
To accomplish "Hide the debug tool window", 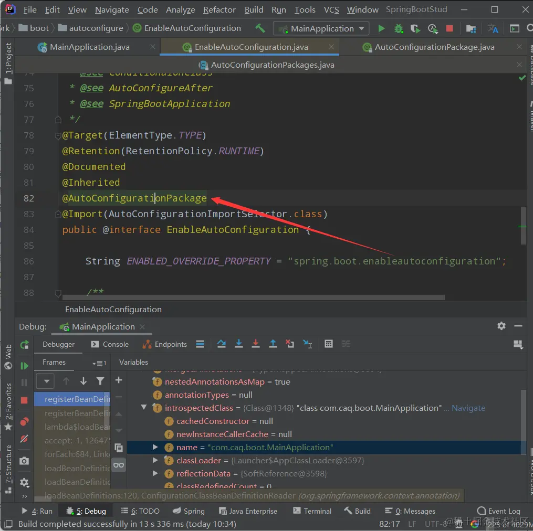I will point(518,326).
